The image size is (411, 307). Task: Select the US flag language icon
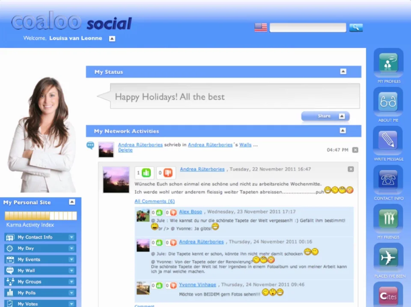[261, 27]
